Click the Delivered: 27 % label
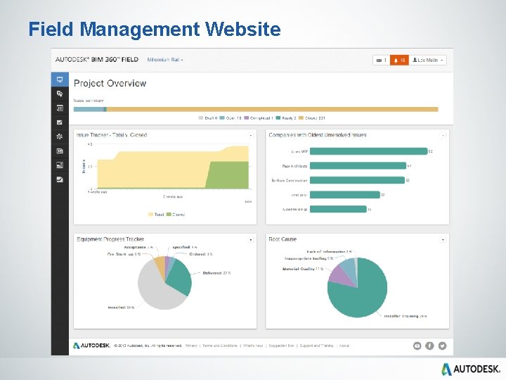Viewport: 506px width, 380px height. 216,273
